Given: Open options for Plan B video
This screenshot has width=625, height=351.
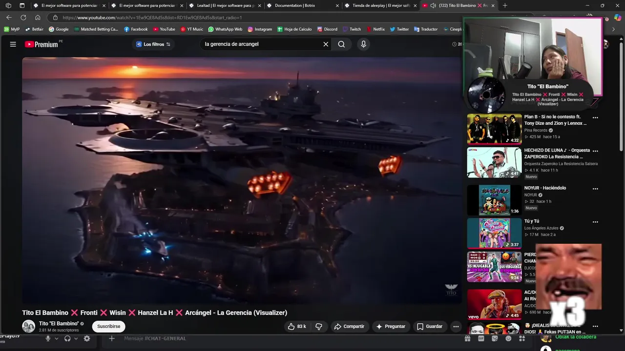Looking at the screenshot, I should point(595,117).
